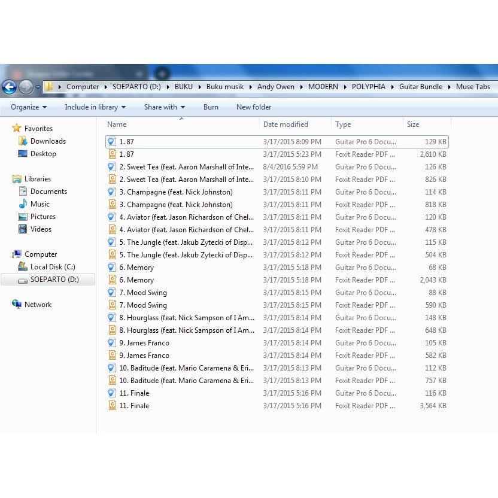This screenshot has width=498, height=498.
Task: Sort files by Size column header
Action: pyautogui.click(x=413, y=124)
